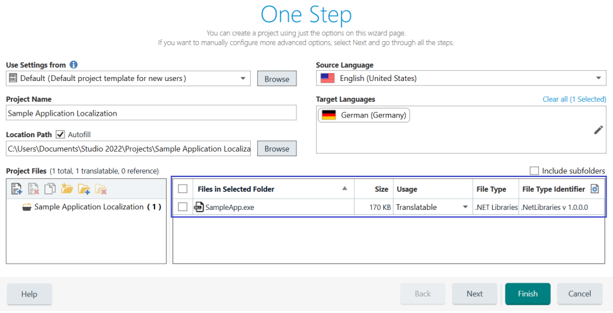Enable the Include subfolders checkbox
The height and width of the screenshot is (313, 613).
point(534,171)
